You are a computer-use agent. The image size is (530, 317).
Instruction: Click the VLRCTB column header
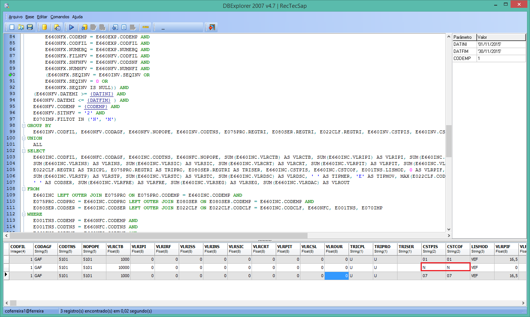pos(118,249)
